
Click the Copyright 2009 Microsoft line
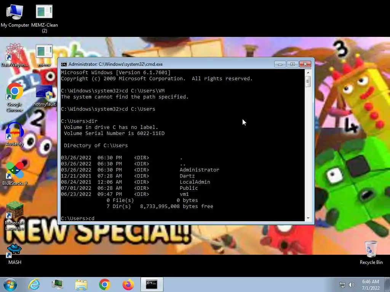click(x=157, y=79)
